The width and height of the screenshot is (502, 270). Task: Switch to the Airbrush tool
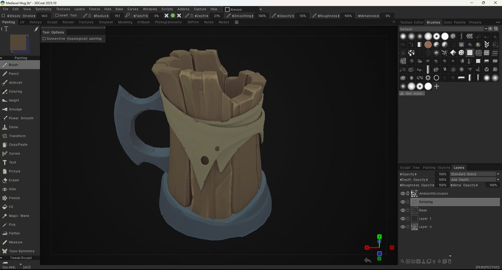pos(15,82)
